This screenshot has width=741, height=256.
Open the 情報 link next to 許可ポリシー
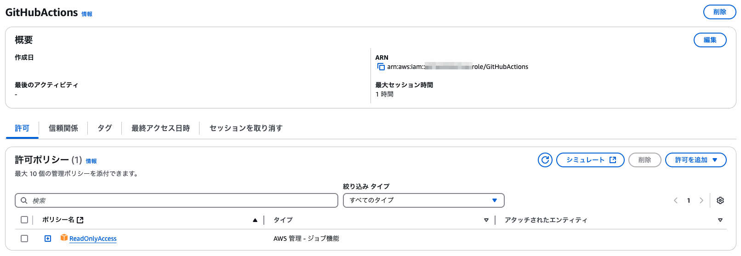point(91,161)
